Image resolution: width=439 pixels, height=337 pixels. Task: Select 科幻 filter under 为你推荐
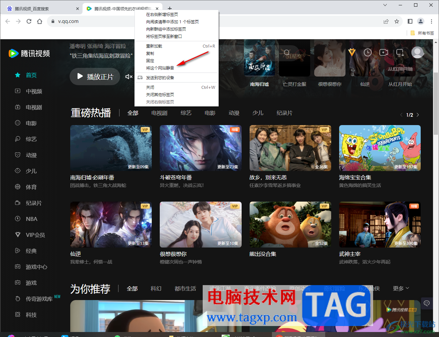point(156,288)
